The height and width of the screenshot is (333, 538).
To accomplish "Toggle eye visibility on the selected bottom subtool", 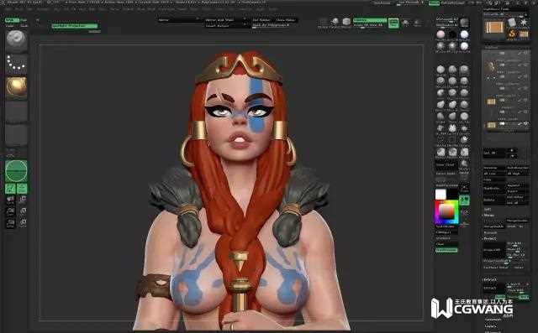I will (525, 123).
